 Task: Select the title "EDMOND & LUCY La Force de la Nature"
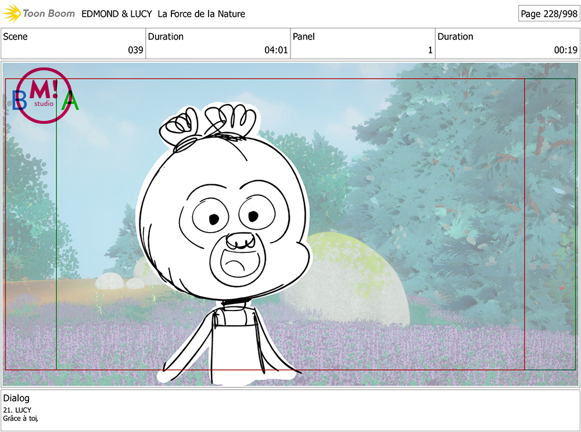(x=163, y=14)
